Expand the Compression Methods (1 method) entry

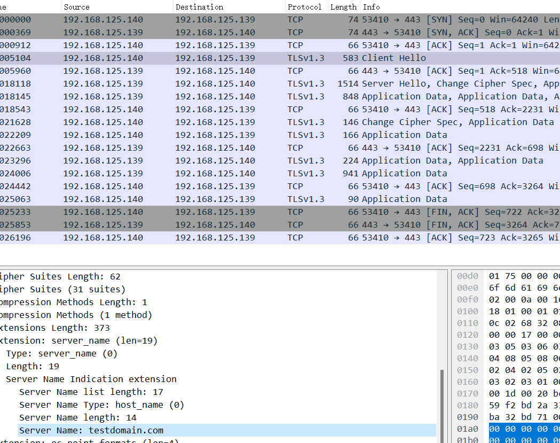[x=75, y=315]
